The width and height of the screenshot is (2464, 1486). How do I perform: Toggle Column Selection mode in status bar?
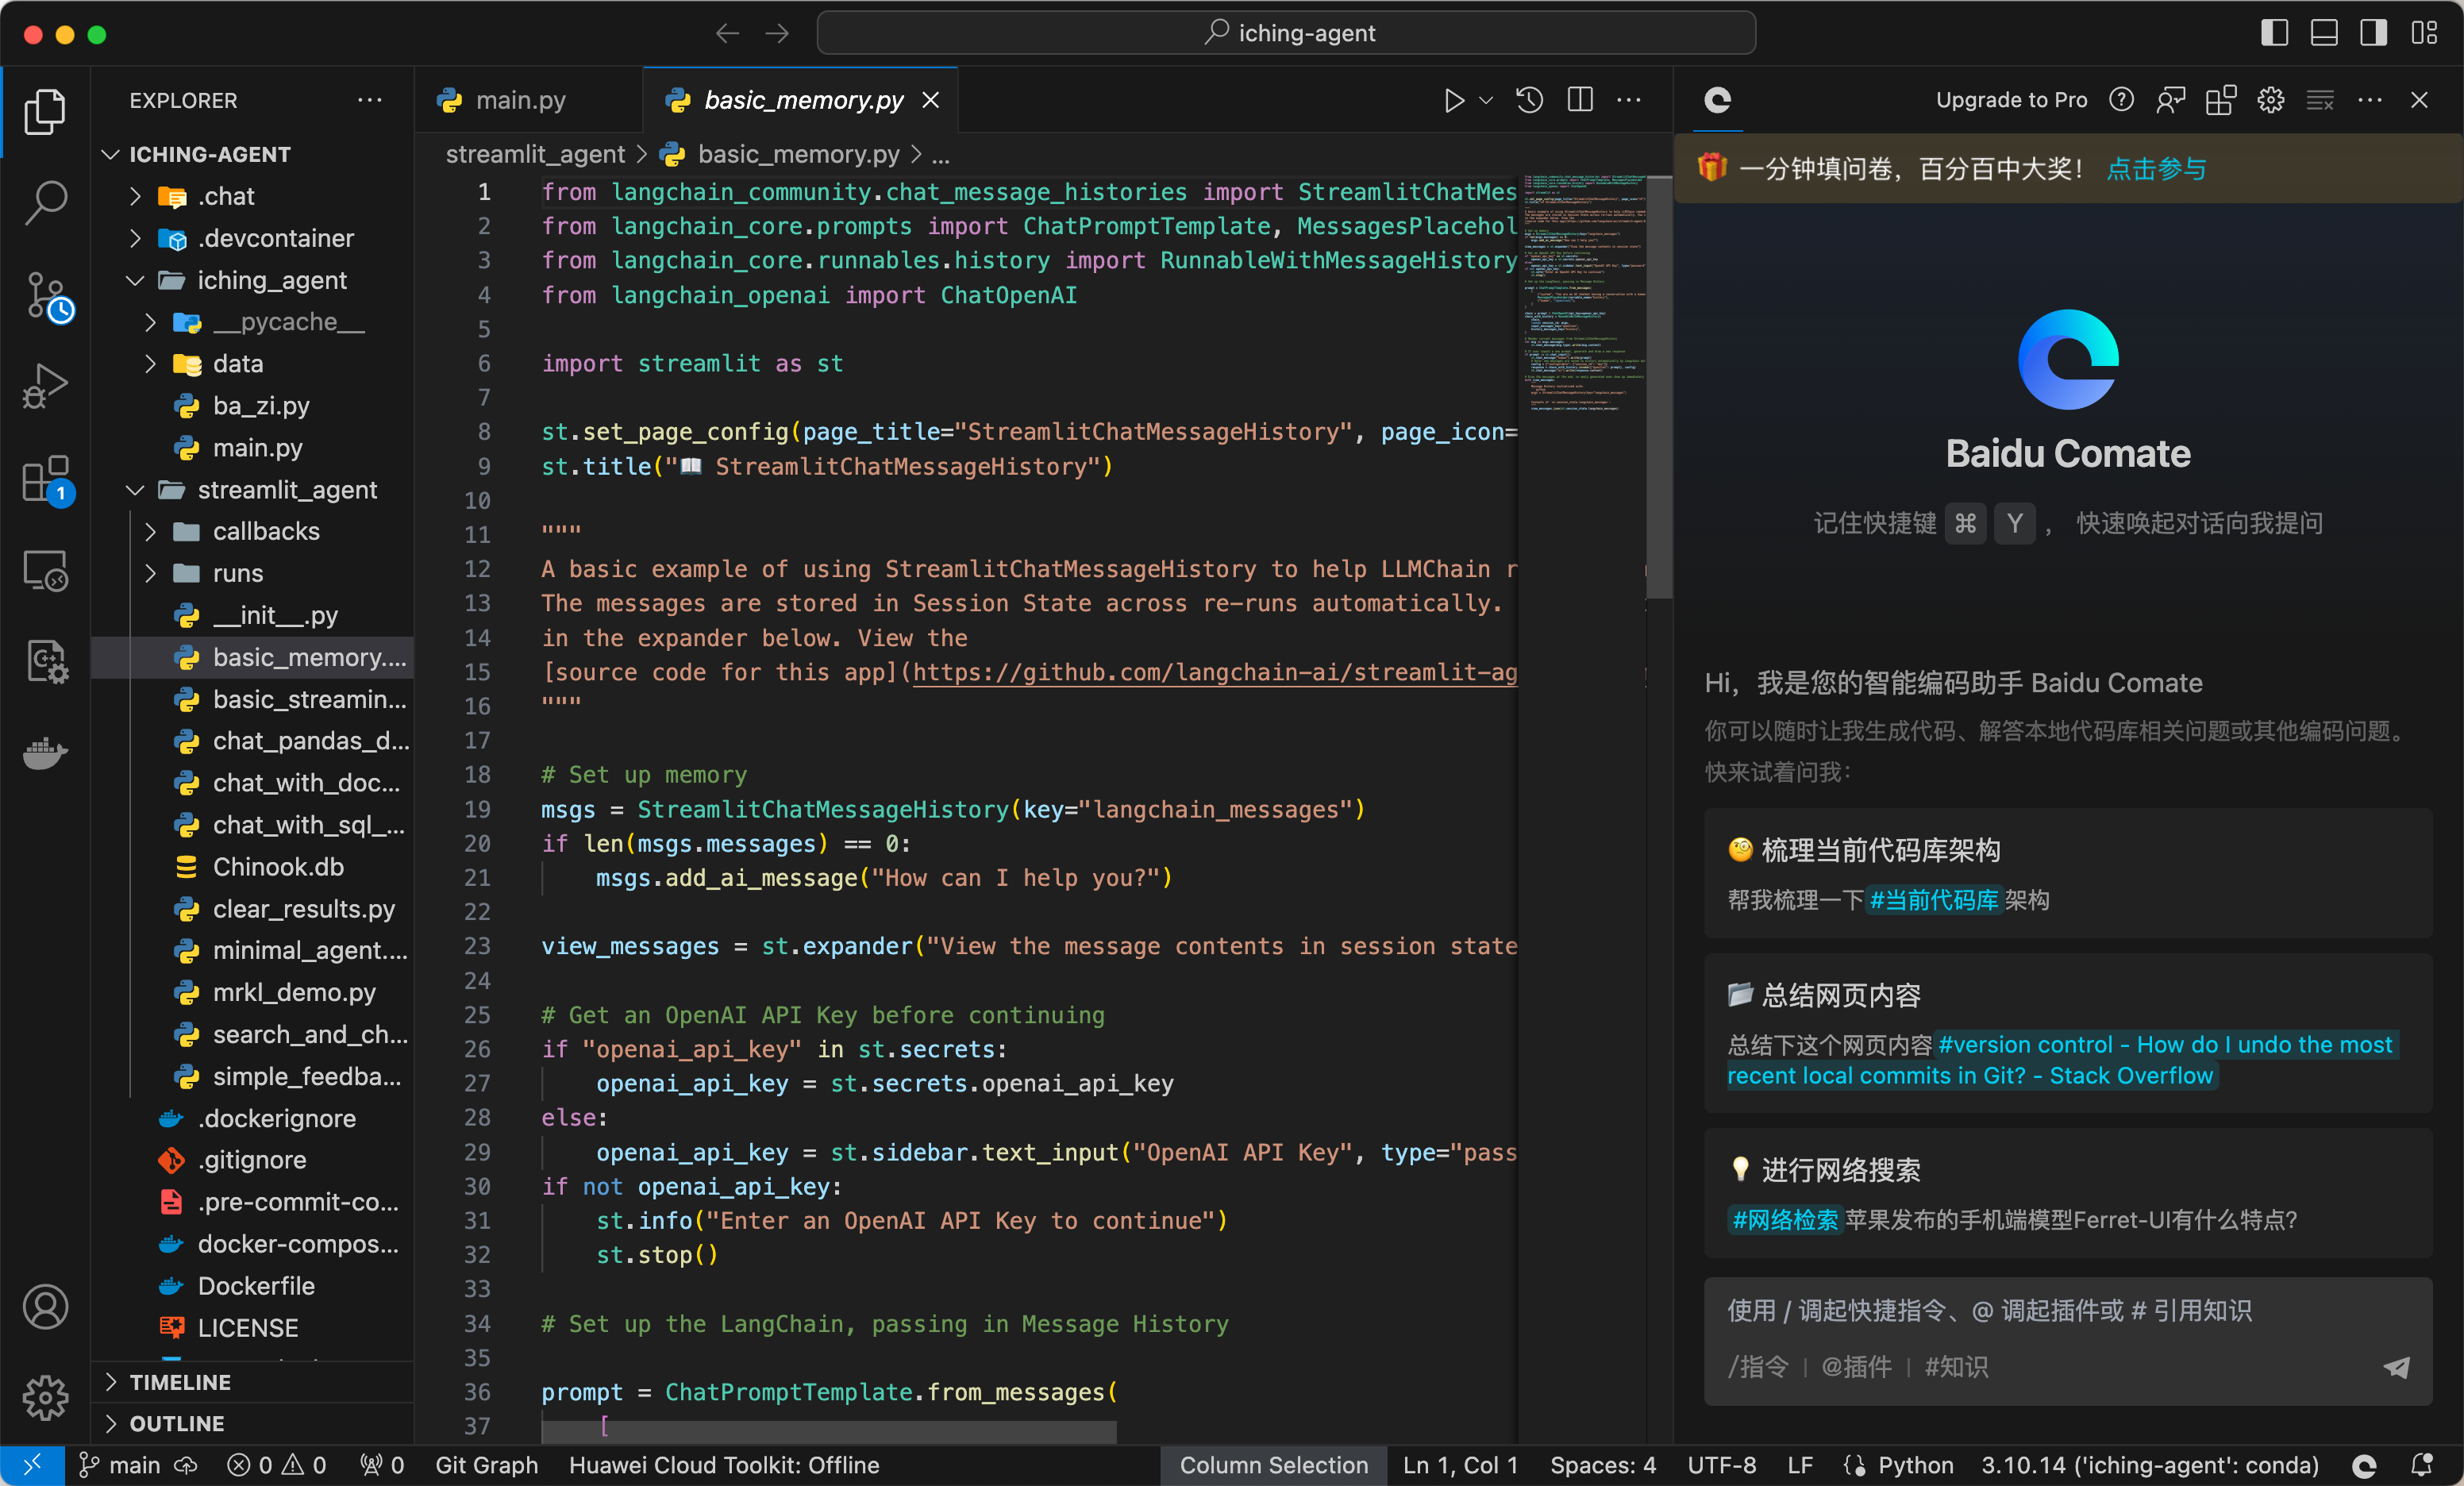pyautogui.click(x=1273, y=1466)
